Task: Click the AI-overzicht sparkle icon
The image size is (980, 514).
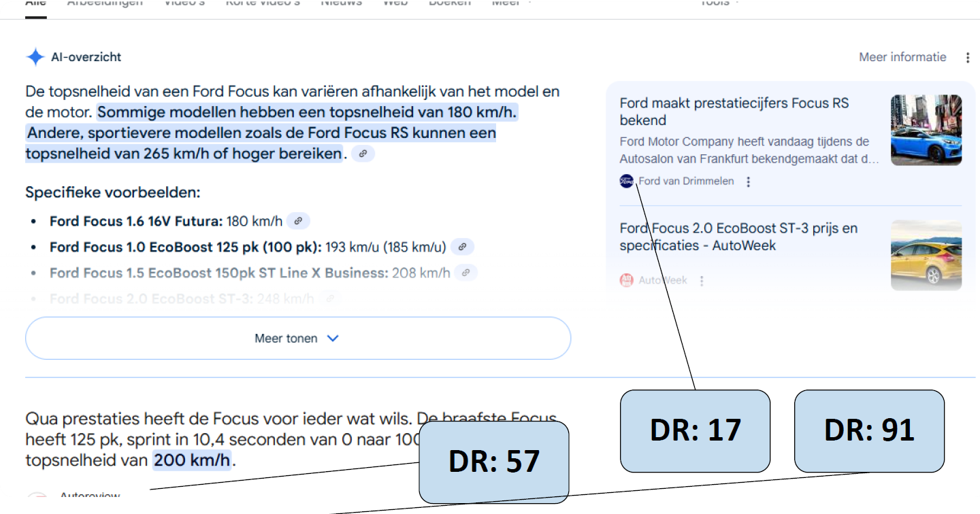Action: tap(35, 57)
